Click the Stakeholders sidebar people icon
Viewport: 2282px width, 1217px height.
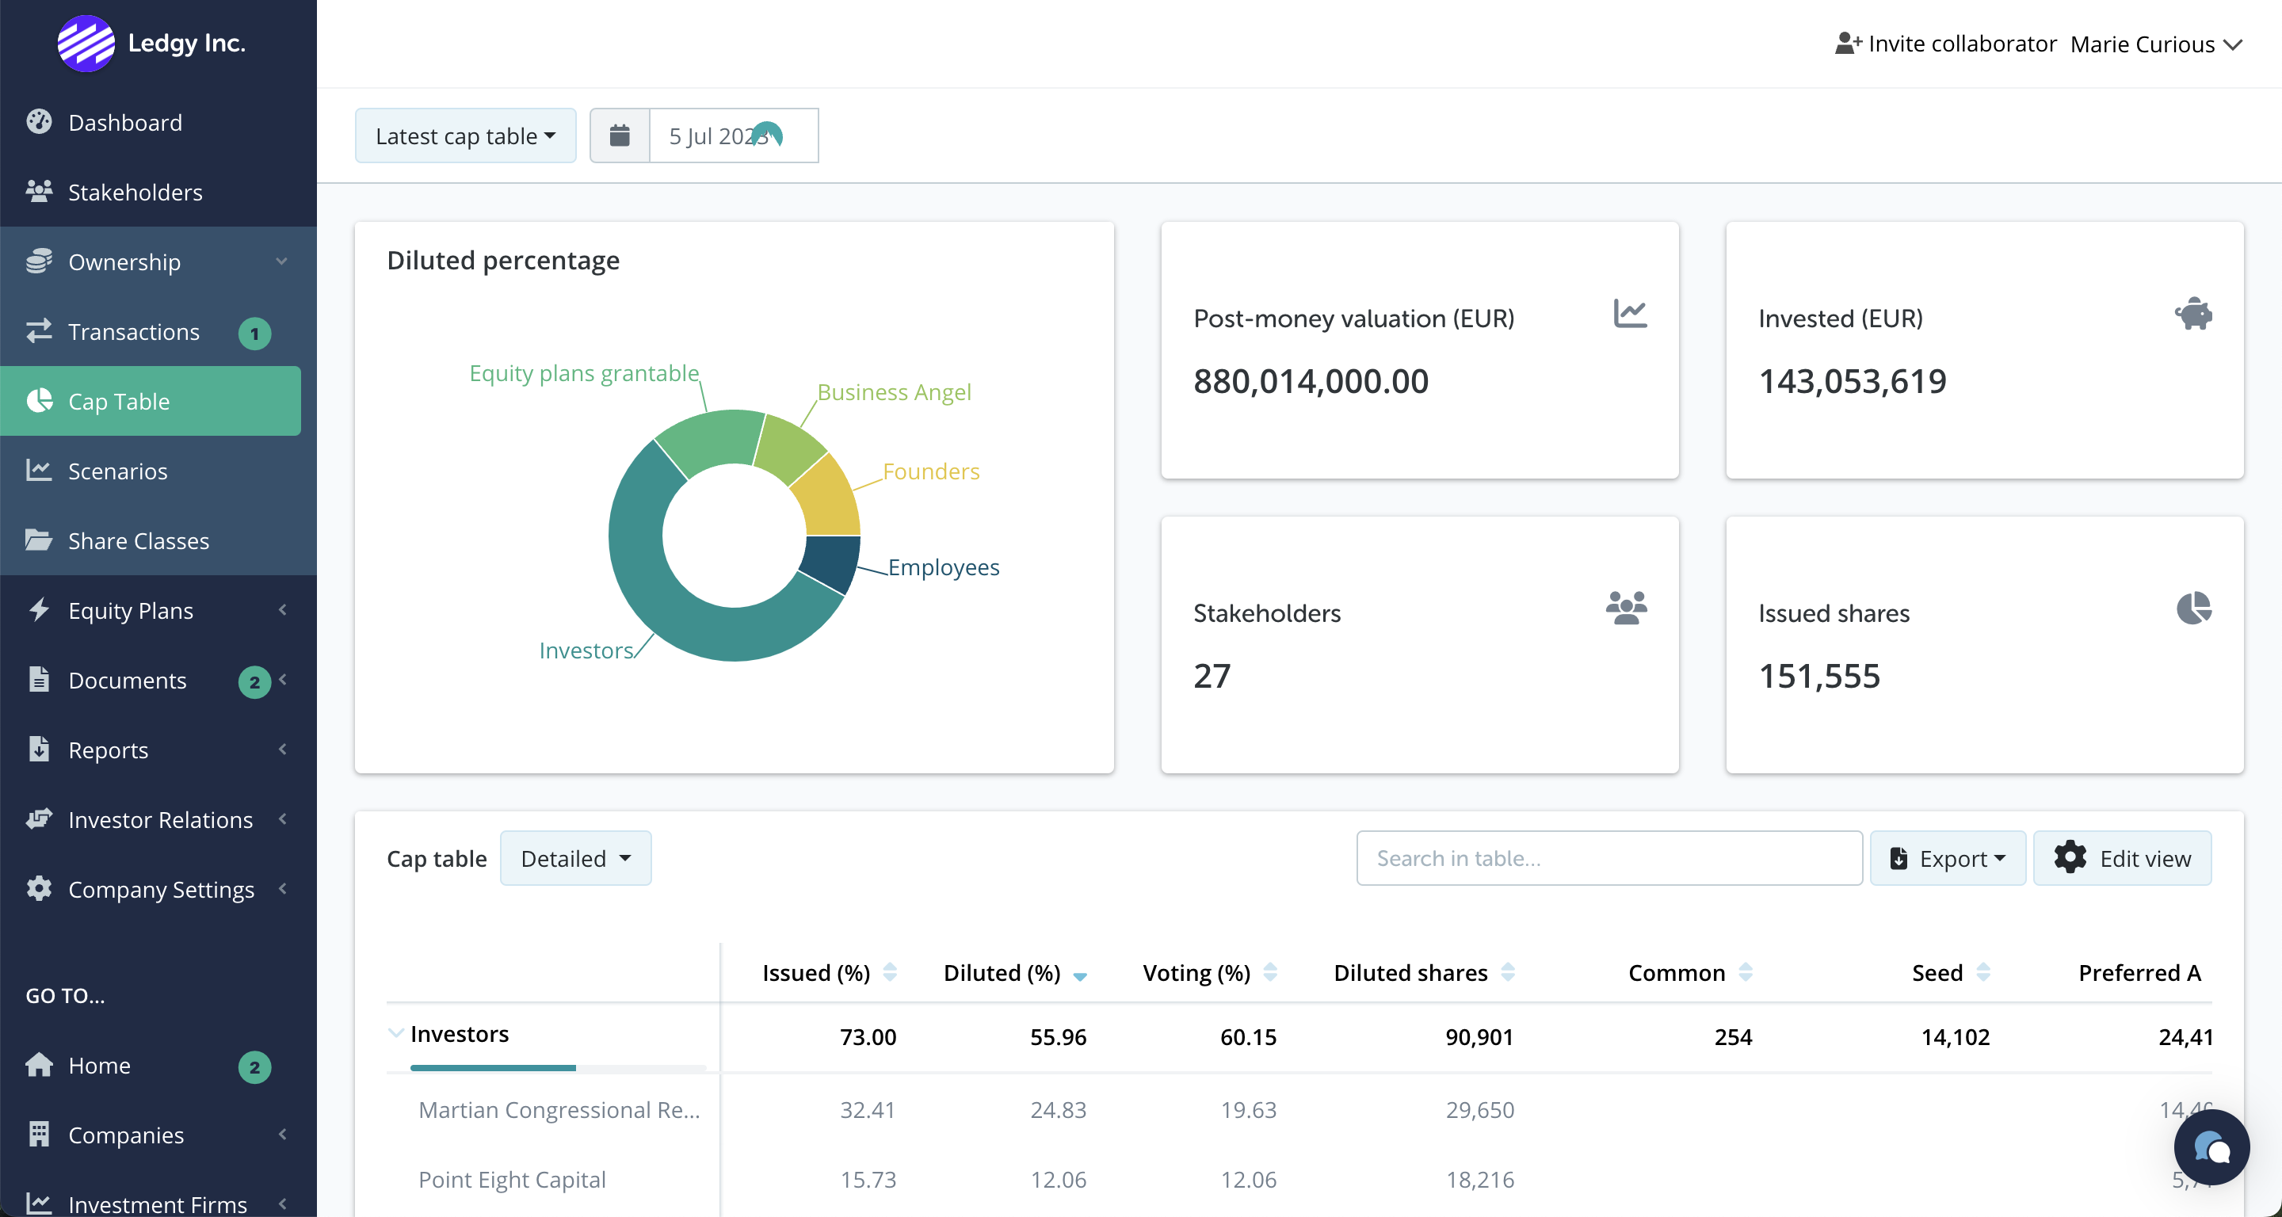(x=39, y=191)
